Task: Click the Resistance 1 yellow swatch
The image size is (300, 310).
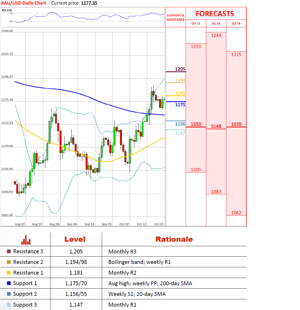Action: (x=9, y=273)
